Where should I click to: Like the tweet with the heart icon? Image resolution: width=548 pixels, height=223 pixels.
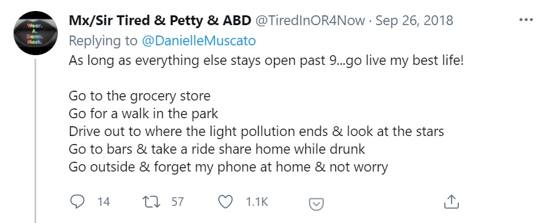coord(225,202)
